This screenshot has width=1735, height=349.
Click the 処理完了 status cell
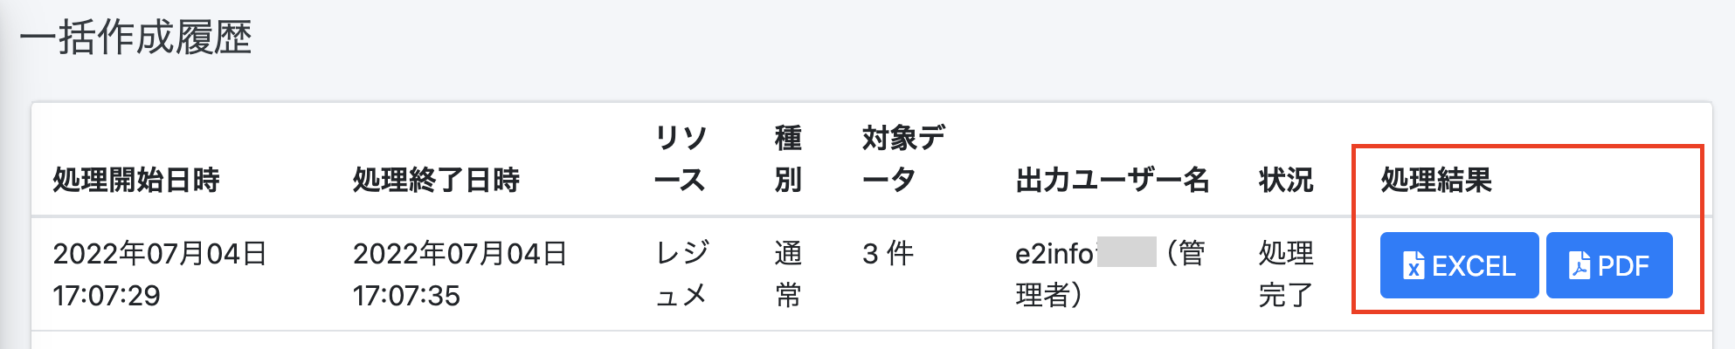1286,274
